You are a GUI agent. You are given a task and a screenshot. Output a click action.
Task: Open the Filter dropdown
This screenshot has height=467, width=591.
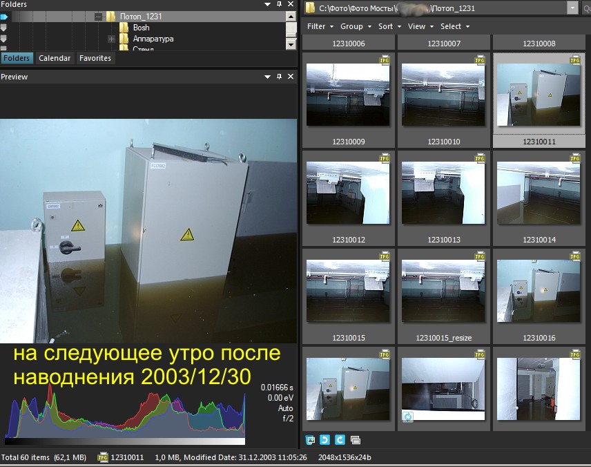[x=320, y=26]
